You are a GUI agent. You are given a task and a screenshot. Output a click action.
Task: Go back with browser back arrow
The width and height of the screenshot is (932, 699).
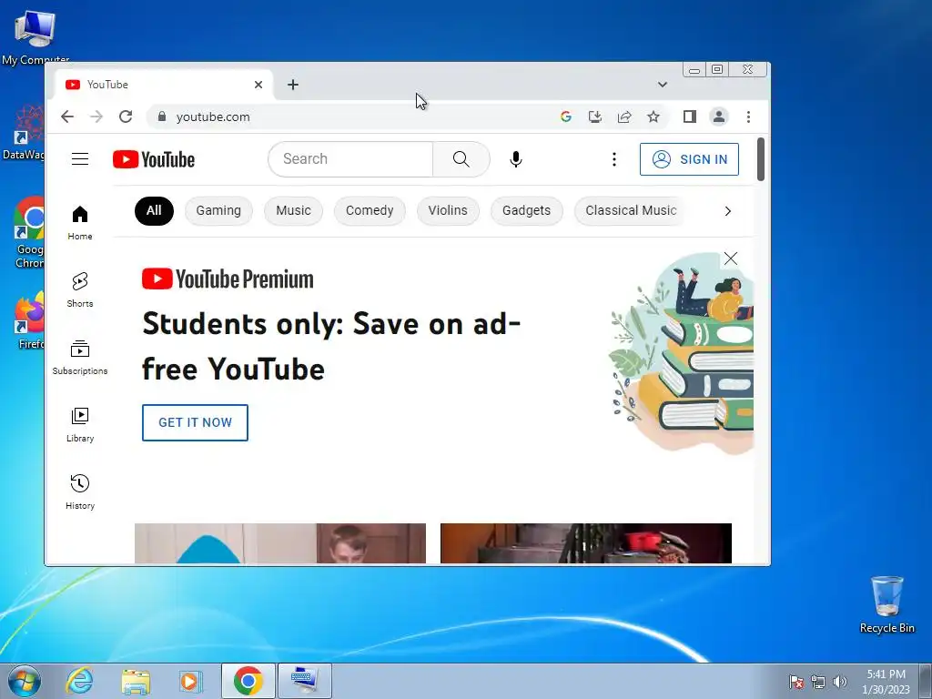click(67, 116)
